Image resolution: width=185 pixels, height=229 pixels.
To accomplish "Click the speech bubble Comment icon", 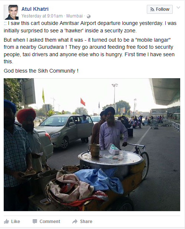I will 35,222.
